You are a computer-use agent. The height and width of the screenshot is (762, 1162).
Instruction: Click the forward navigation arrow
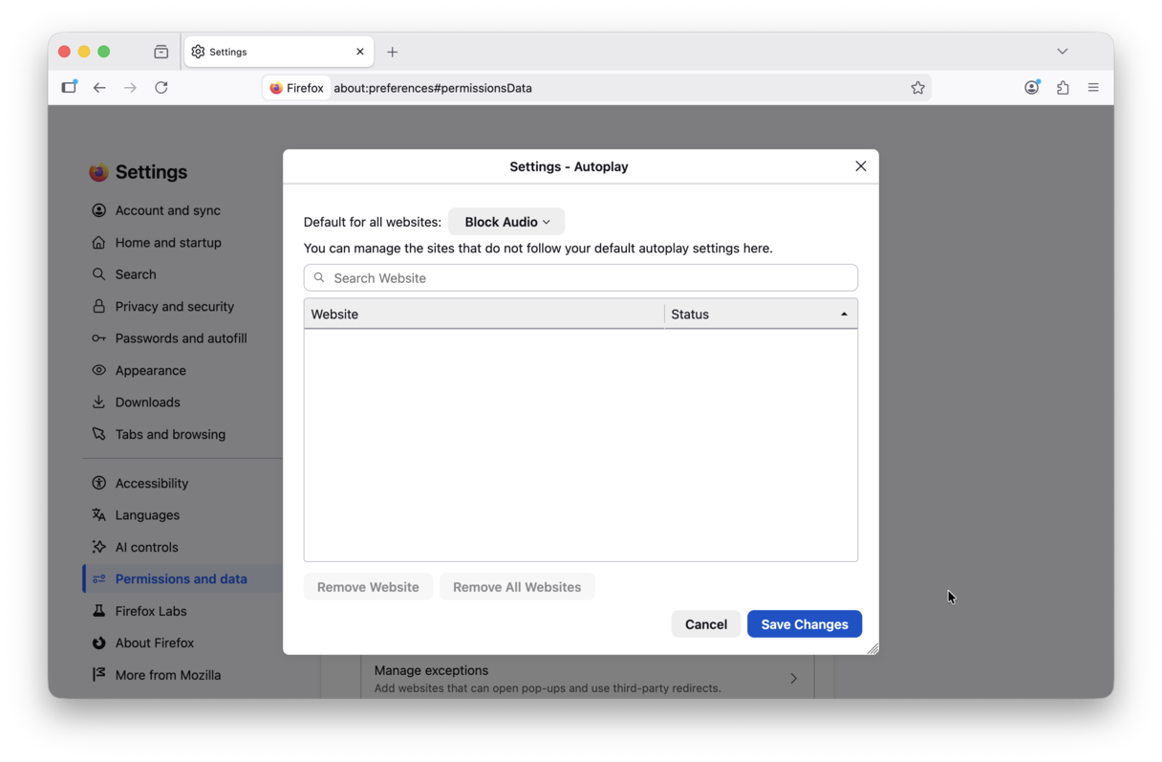click(x=130, y=87)
